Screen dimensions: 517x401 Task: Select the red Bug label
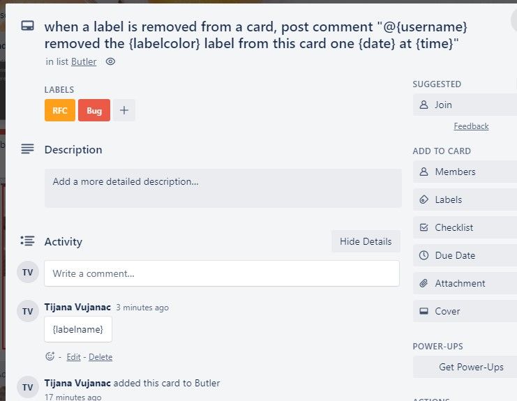click(x=94, y=110)
